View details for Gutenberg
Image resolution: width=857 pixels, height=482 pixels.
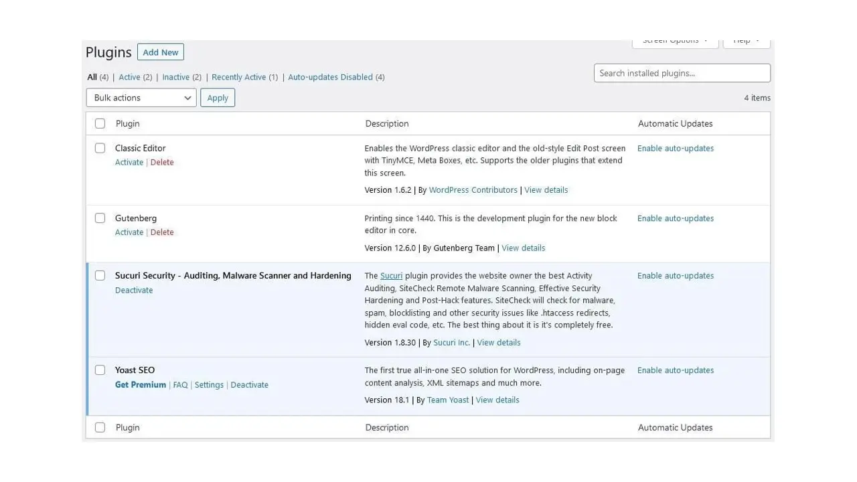pyautogui.click(x=524, y=248)
